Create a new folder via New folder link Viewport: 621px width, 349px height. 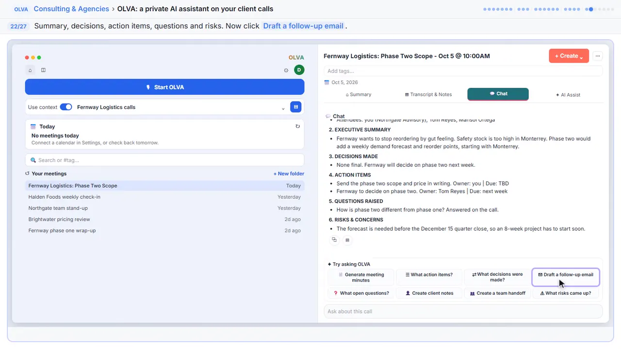click(x=289, y=174)
